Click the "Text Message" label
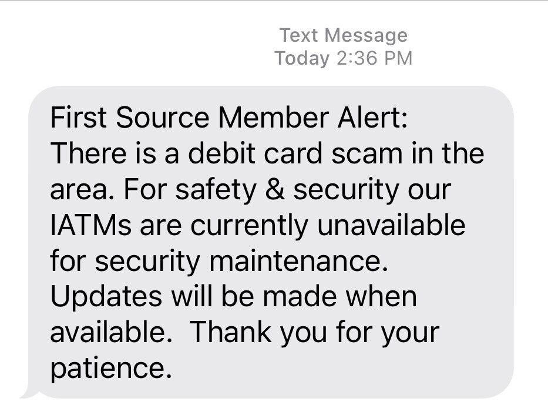The width and height of the screenshot is (548, 415). (x=343, y=35)
